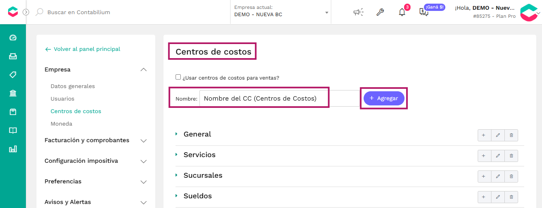Click the wrench settings icon
542x208 pixels.
(x=380, y=12)
